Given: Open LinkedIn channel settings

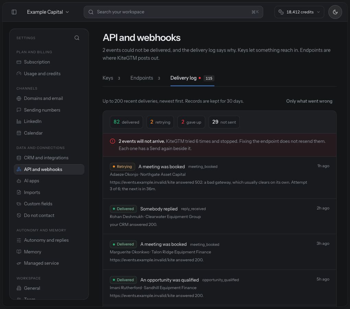Looking at the screenshot, I should (49, 122).
